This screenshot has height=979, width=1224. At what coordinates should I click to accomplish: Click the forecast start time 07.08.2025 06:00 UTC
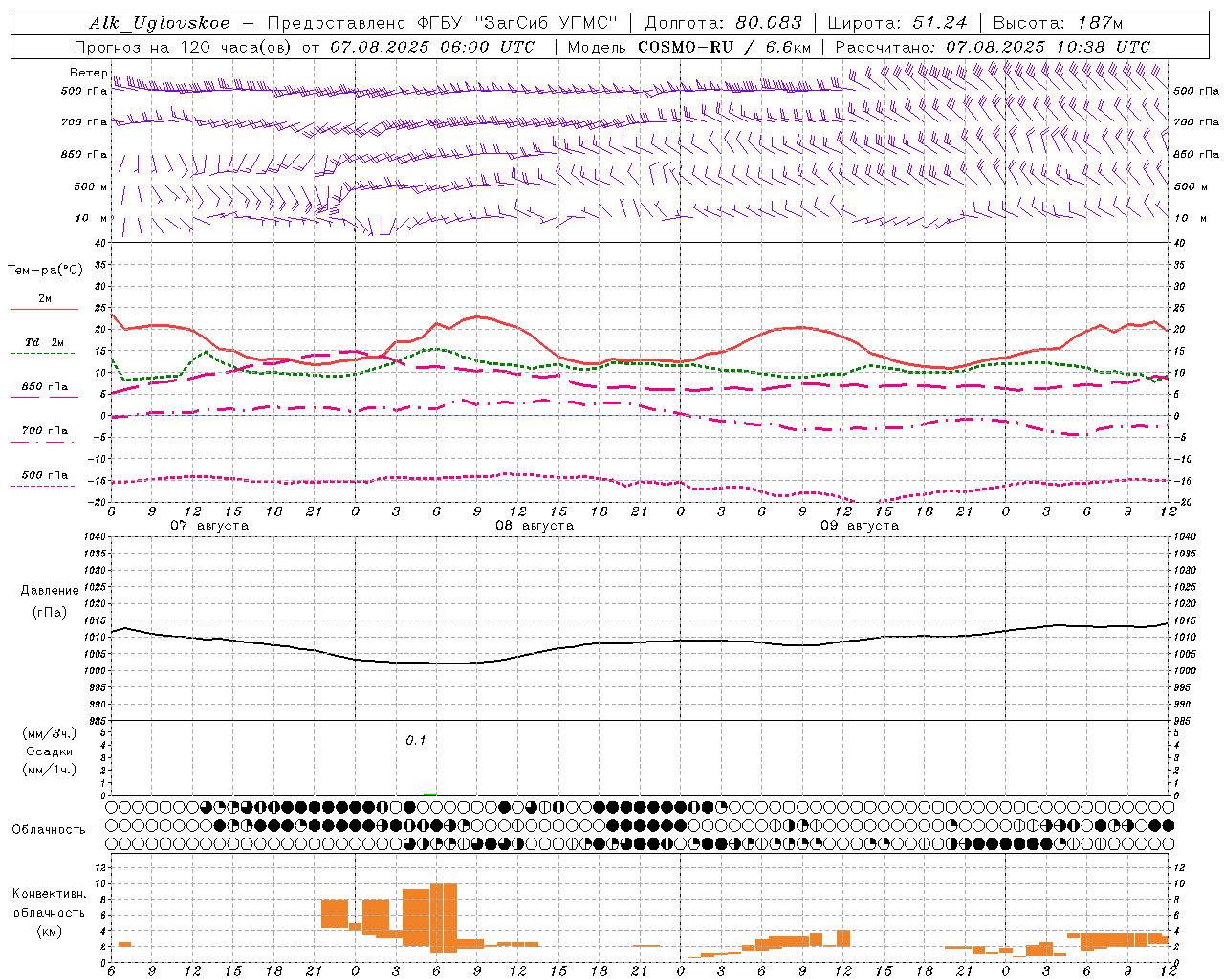click(x=432, y=47)
